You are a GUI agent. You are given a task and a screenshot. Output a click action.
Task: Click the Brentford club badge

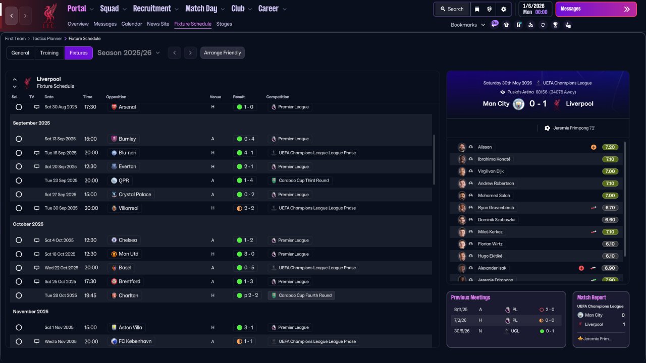pyautogui.click(x=114, y=281)
